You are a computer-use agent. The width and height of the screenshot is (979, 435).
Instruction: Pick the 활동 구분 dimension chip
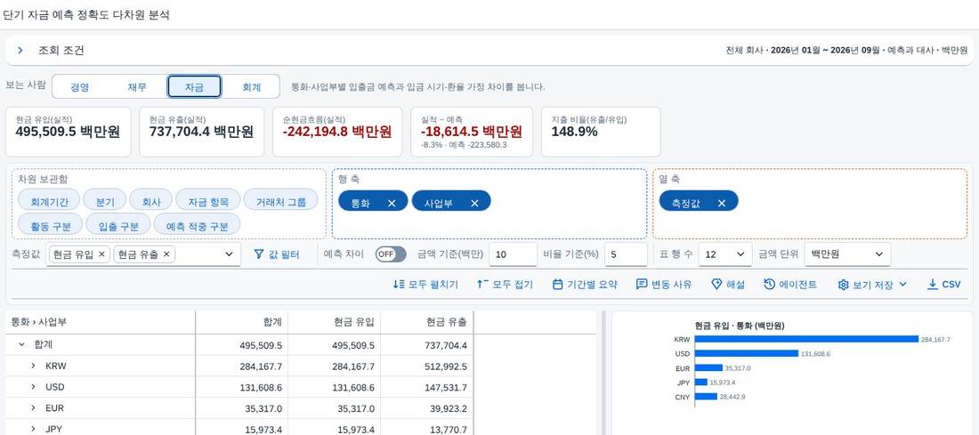[50, 225]
